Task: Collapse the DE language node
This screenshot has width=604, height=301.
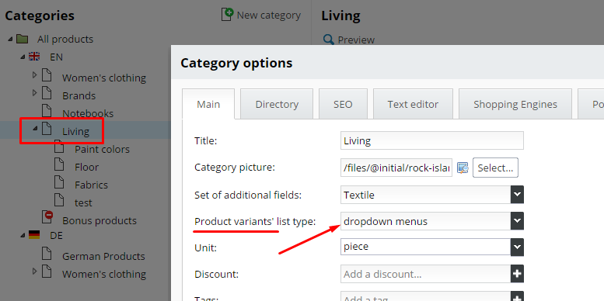Action: click(x=23, y=235)
